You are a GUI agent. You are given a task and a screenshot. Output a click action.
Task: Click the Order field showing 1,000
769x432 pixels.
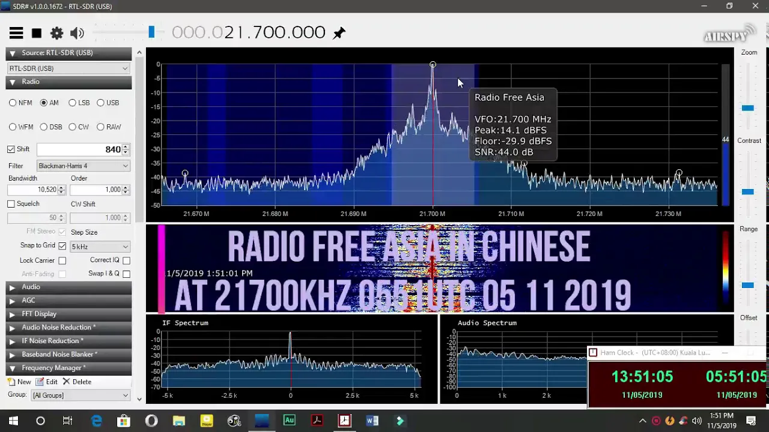[x=96, y=190]
